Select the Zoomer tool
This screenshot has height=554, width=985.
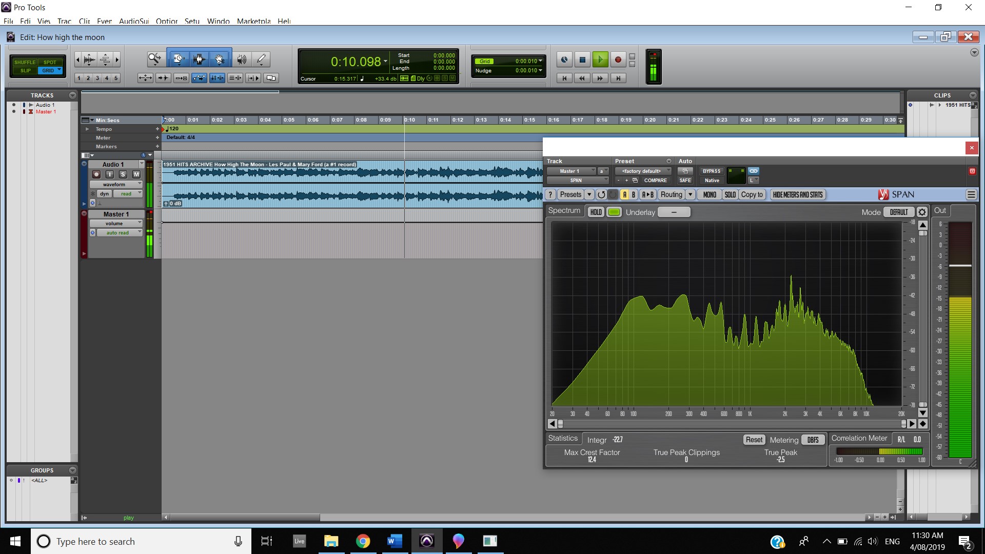154,59
